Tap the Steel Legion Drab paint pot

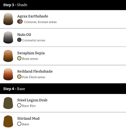click(x=8, y=103)
